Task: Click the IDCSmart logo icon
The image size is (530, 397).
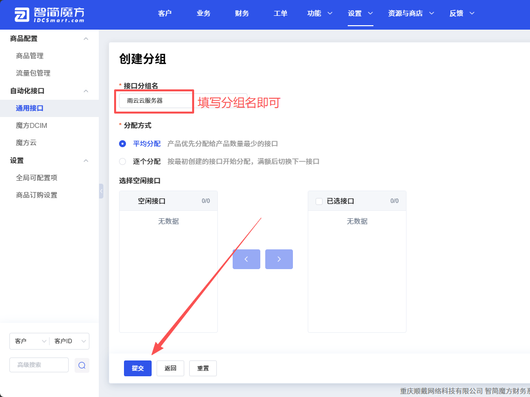Action: pyautogui.click(x=22, y=15)
